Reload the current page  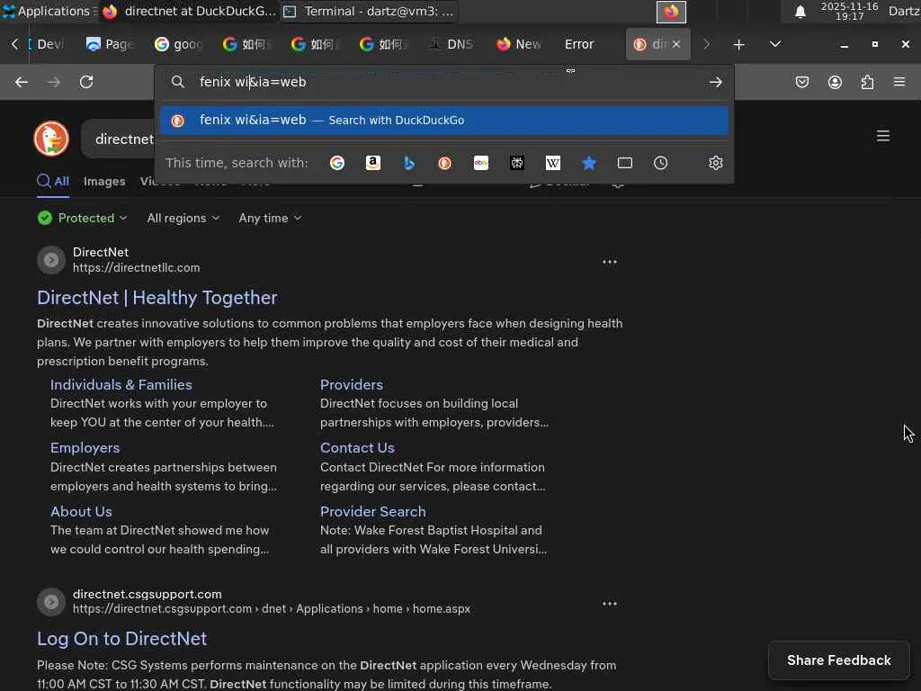[x=86, y=82]
